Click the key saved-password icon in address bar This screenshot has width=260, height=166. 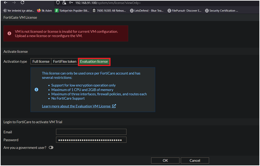(x=71, y=3)
